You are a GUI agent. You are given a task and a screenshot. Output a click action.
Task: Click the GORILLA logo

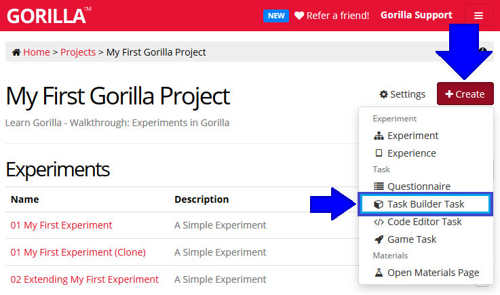(x=47, y=16)
